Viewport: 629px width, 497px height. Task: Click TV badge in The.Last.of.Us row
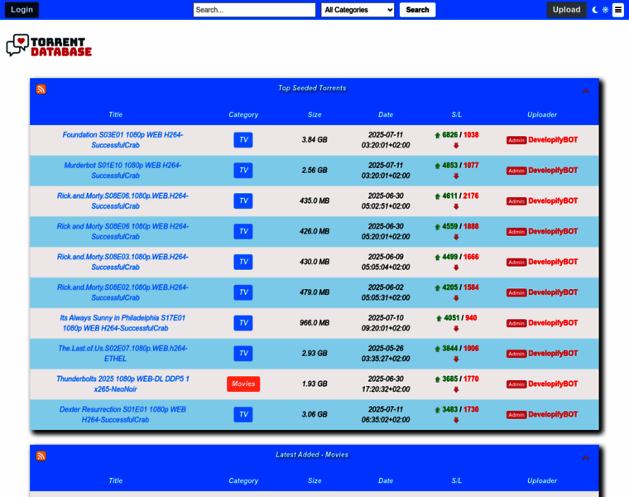243,353
